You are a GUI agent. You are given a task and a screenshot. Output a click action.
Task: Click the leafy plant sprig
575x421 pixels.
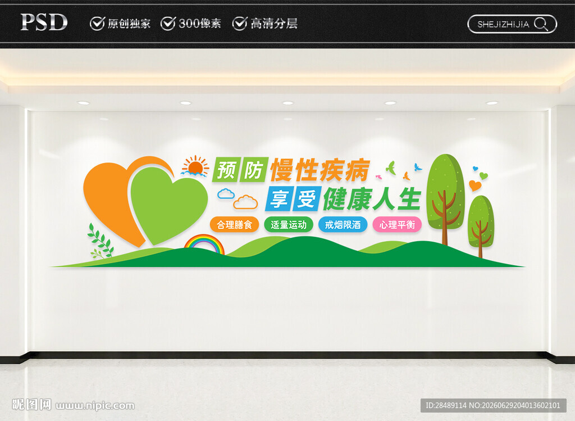100,241
